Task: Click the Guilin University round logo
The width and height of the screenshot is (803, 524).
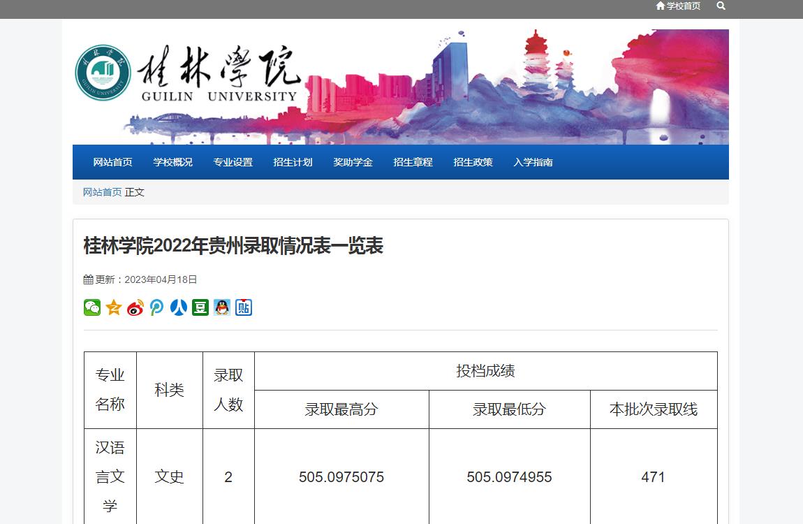Action: click(103, 73)
